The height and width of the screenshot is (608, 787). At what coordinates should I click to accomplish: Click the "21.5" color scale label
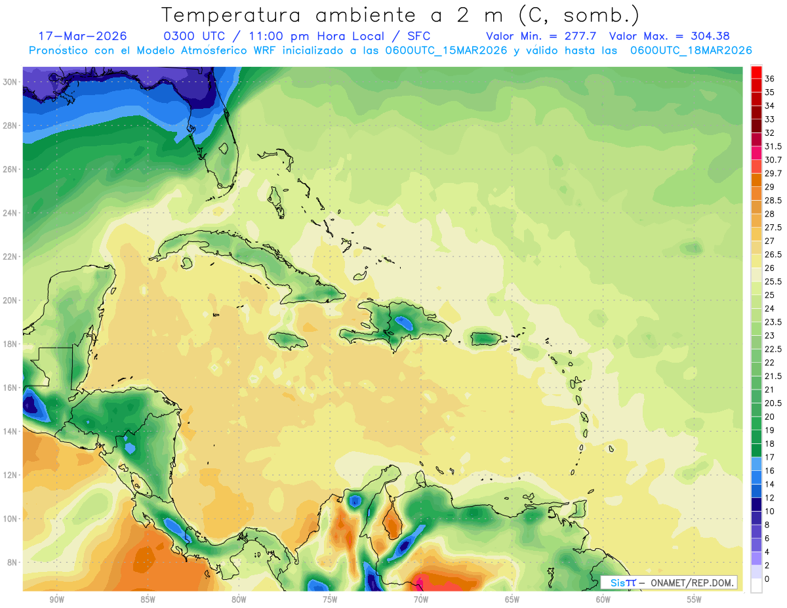click(x=773, y=376)
